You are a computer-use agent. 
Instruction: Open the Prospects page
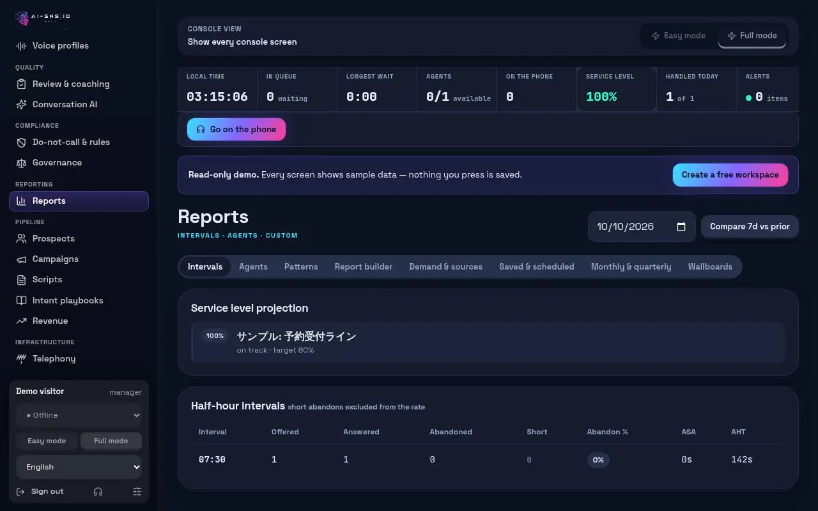[x=79, y=239]
